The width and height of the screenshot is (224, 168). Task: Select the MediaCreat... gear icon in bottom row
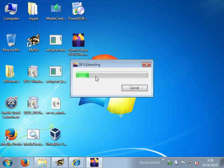tap(33, 137)
